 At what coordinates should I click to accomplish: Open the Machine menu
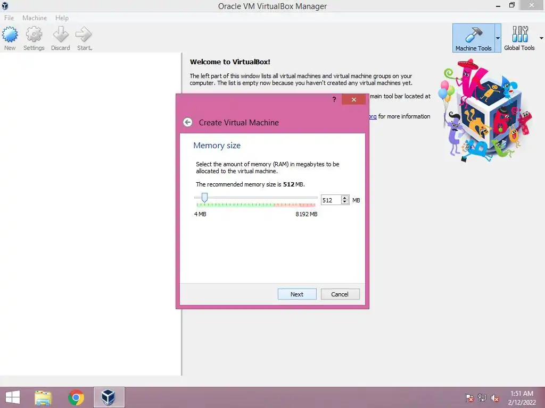coord(35,18)
